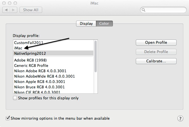Focus the search field
189x127 pixels.
click(x=163, y=10)
